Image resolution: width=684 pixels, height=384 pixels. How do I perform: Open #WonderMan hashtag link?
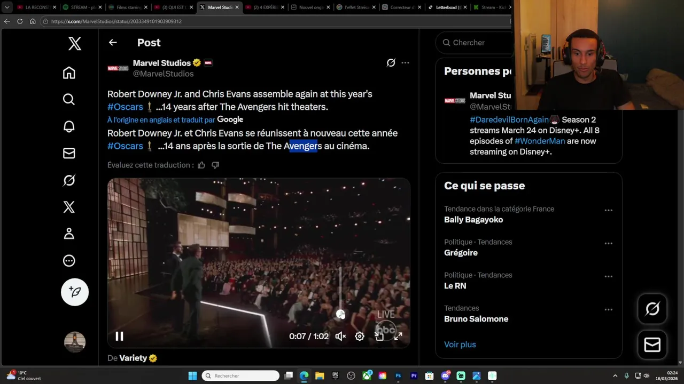[x=539, y=141]
